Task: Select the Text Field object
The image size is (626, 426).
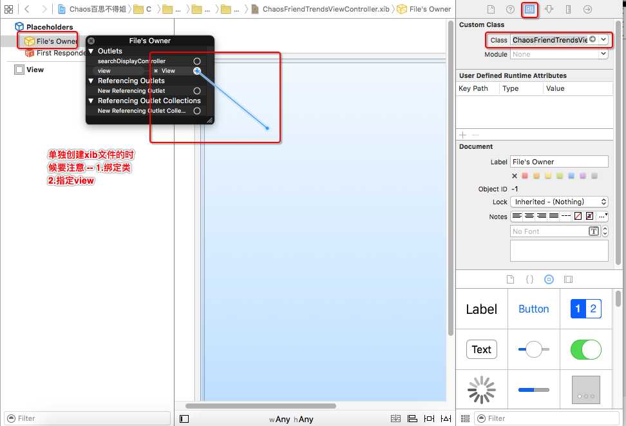Action: pos(482,349)
